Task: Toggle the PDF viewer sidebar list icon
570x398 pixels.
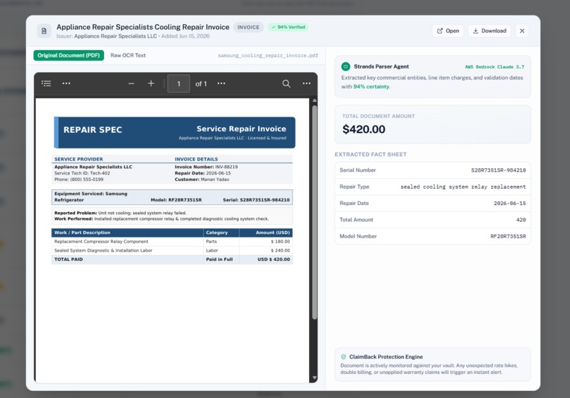Action: [46, 83]
